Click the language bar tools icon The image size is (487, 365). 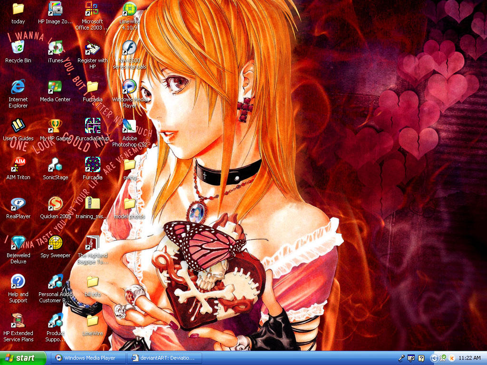pos(411,358)
